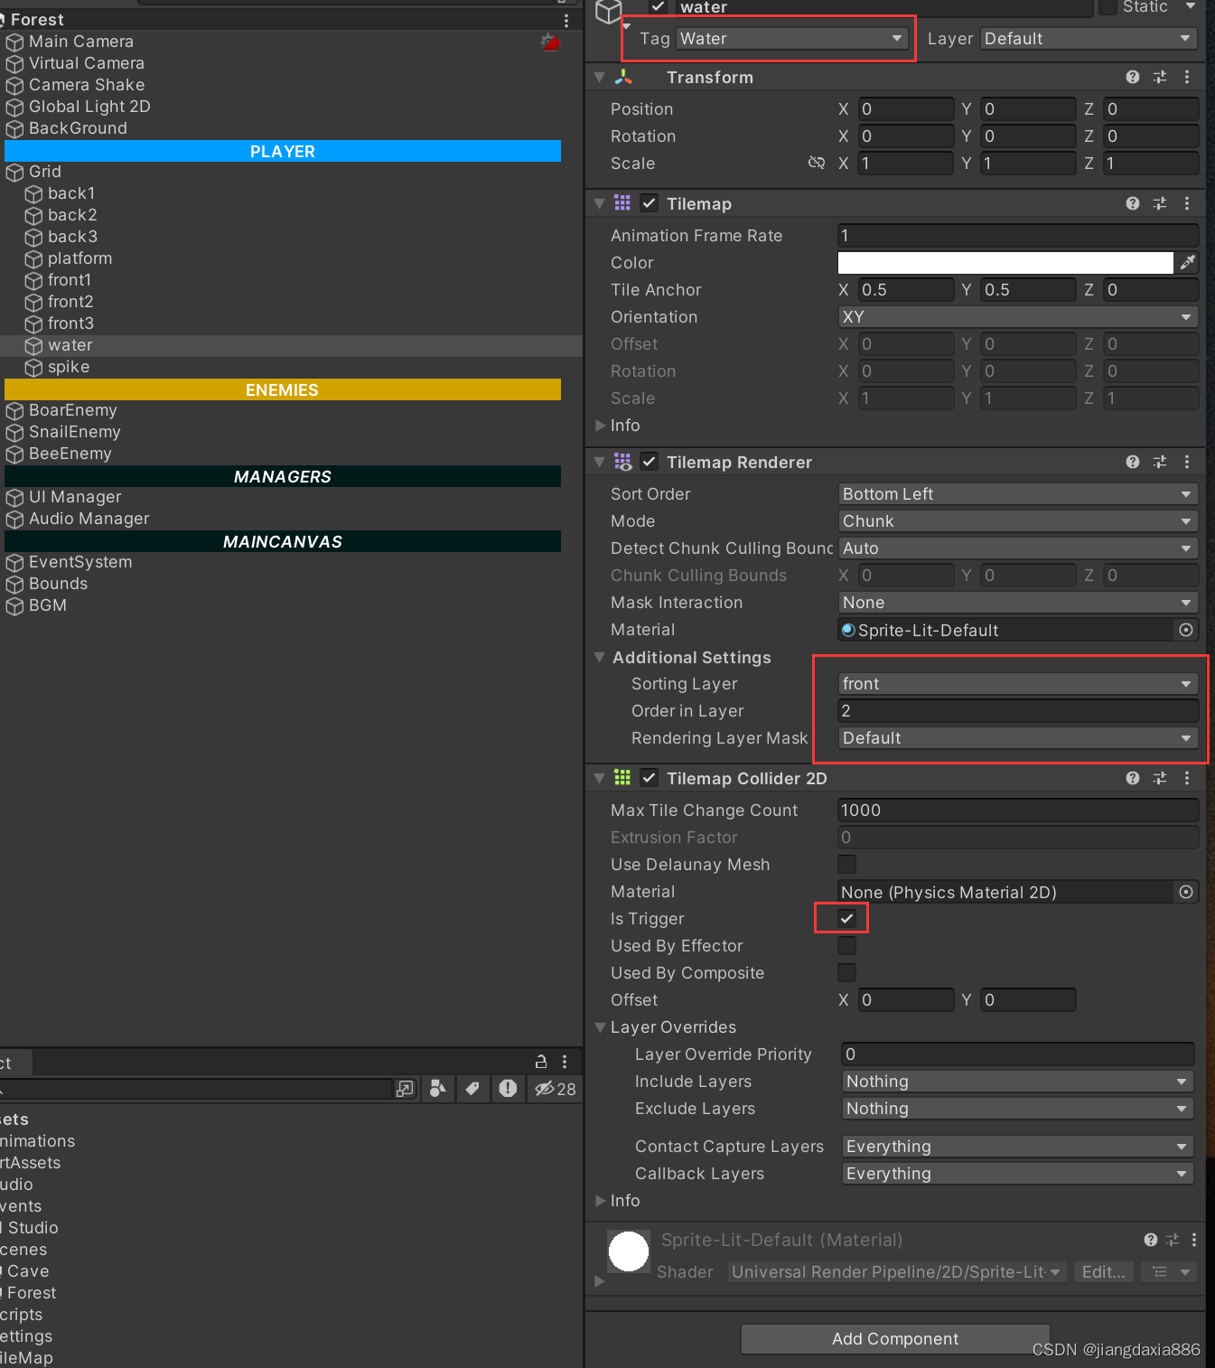Disable the Tilemap Collider 2D checkbox

coord(650,778)
